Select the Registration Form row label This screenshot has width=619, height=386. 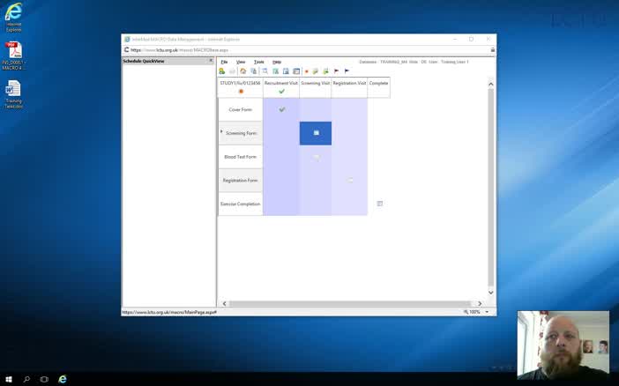pos(240,181)
